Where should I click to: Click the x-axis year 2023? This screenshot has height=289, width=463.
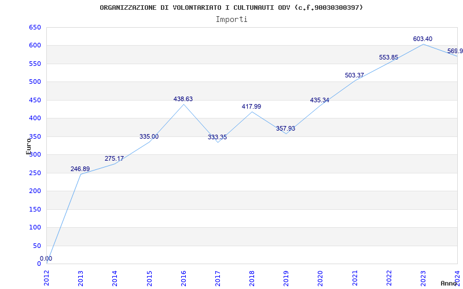(x=423, y=278)
